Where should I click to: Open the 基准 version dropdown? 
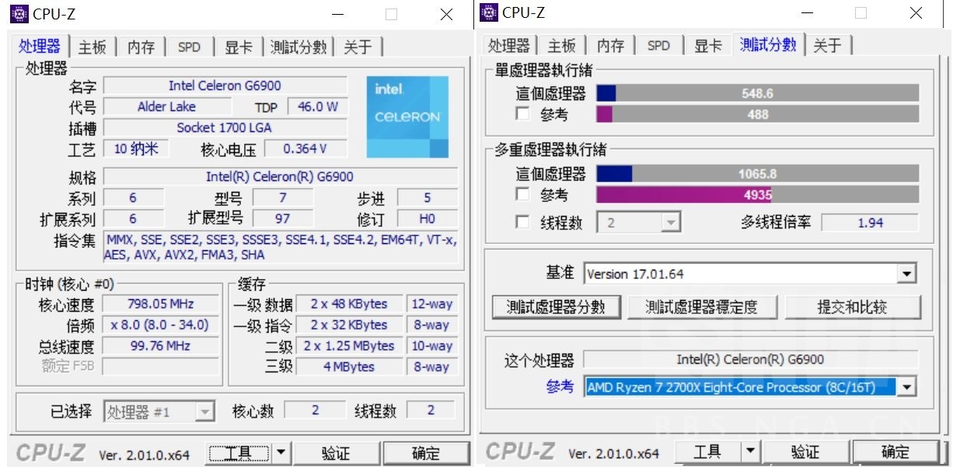(x=906, y=274)
